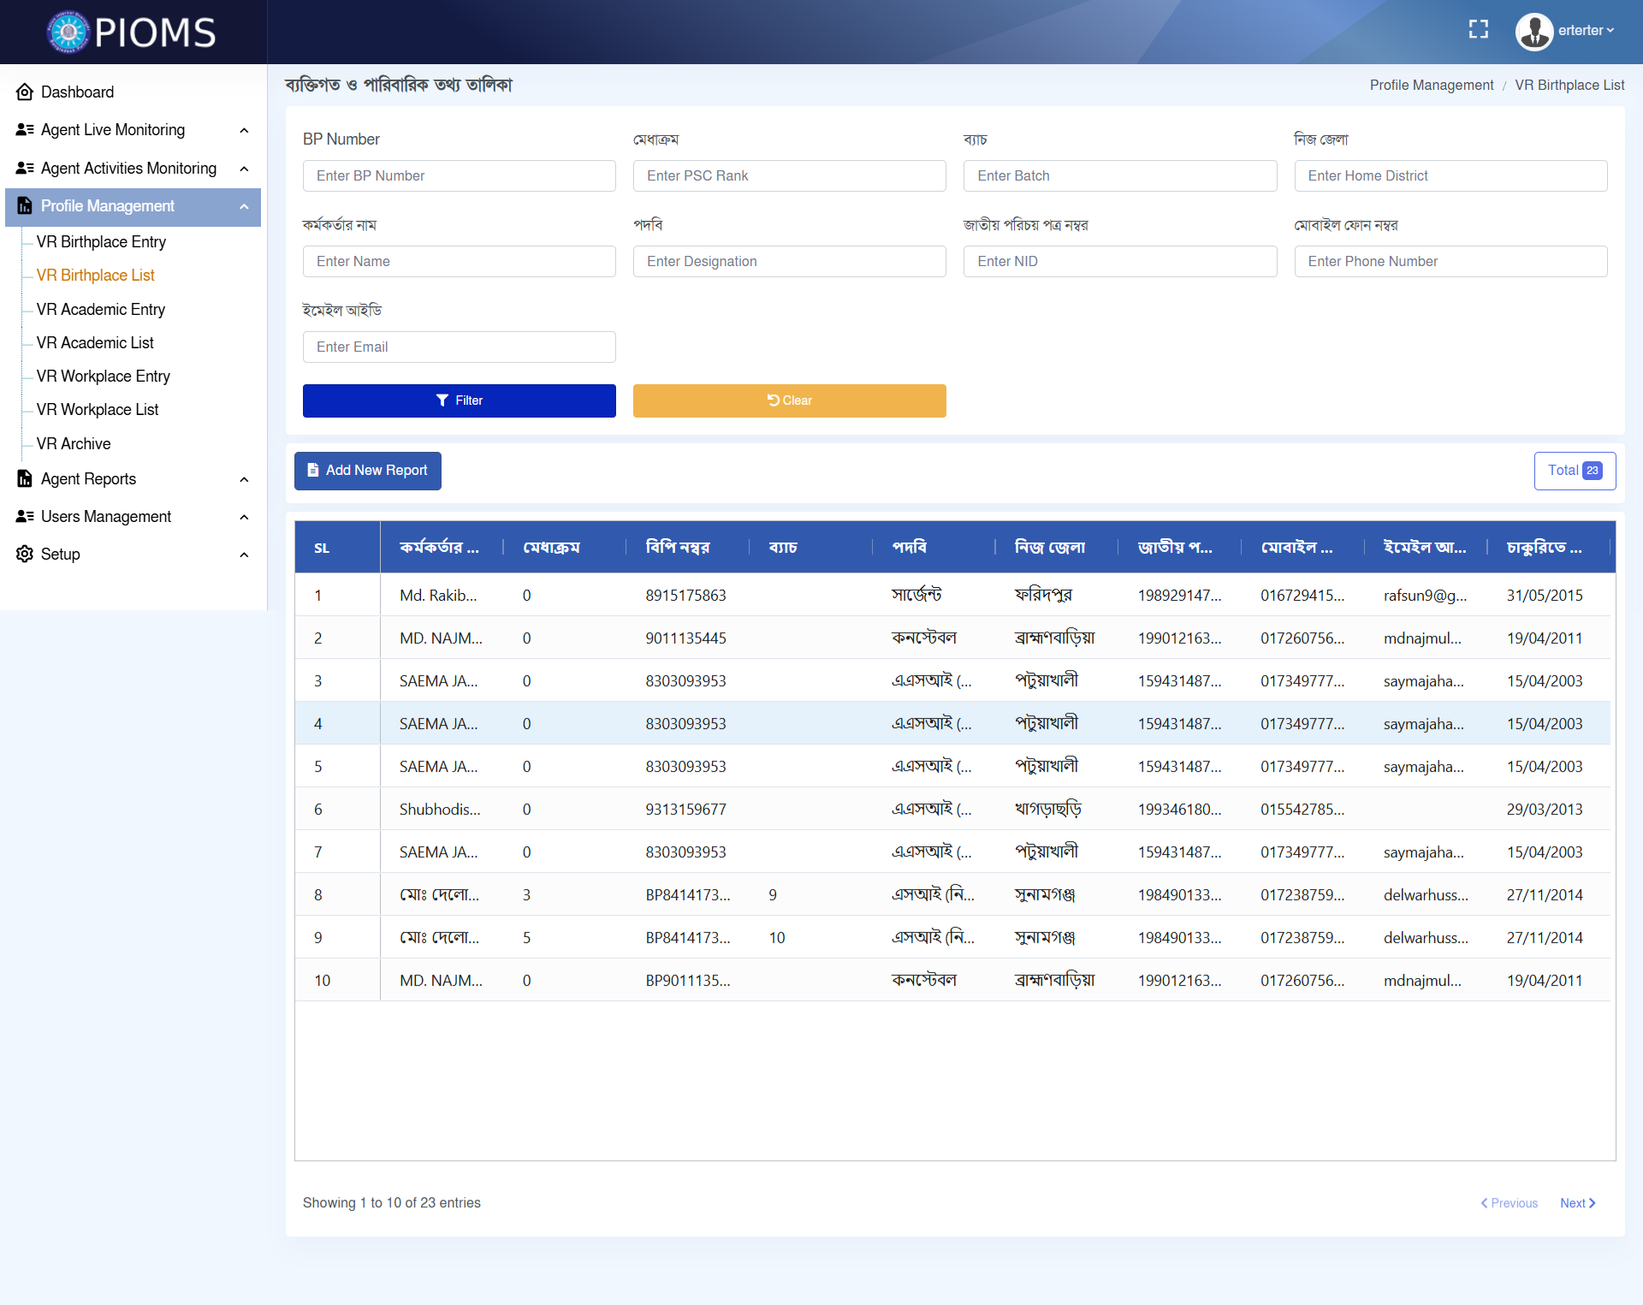Click the Agent Live Monitoring icon
Screen dimensions: 1643x1305
(x=25, y=130)
